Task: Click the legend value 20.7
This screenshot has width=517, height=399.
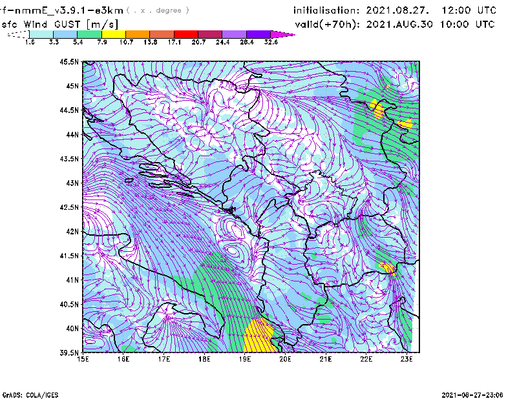Action: [x=198, y=42]
